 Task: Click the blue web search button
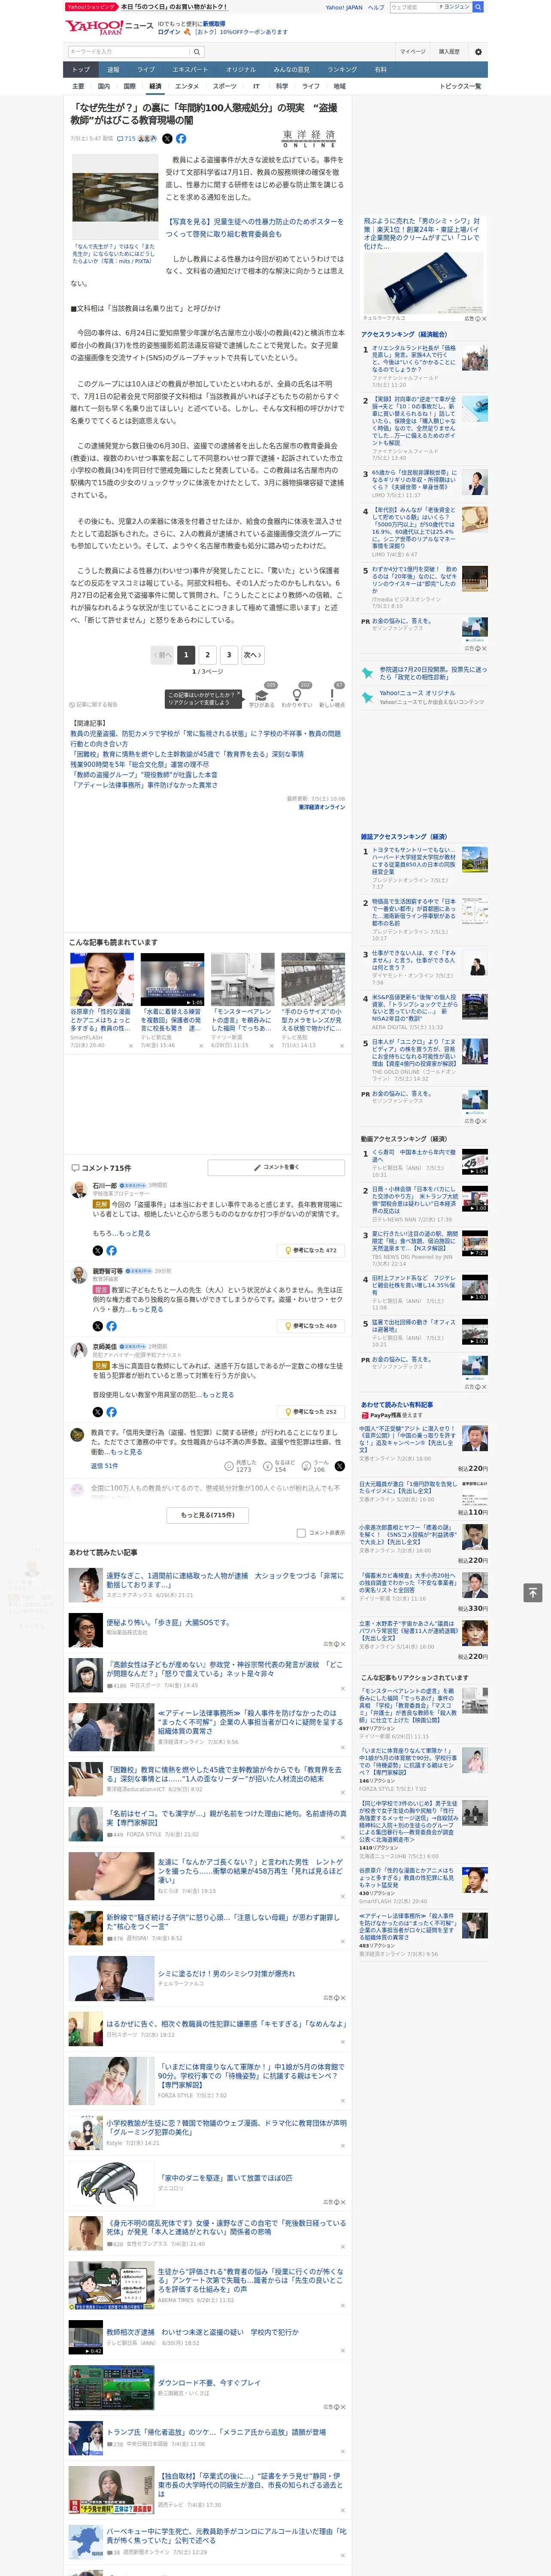[x=478, y=7]
